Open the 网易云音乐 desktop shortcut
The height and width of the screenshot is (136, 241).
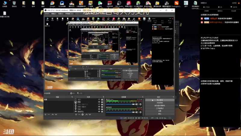(x=129, y=4)
